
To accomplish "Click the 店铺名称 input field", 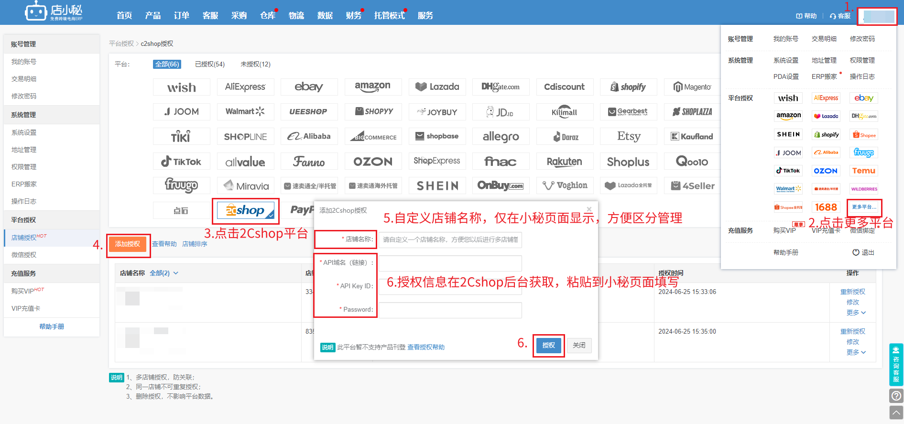I will tap(450, 239).
